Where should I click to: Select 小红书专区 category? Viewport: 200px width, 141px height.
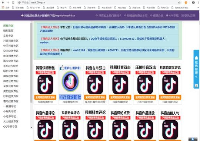click(10, 117)
